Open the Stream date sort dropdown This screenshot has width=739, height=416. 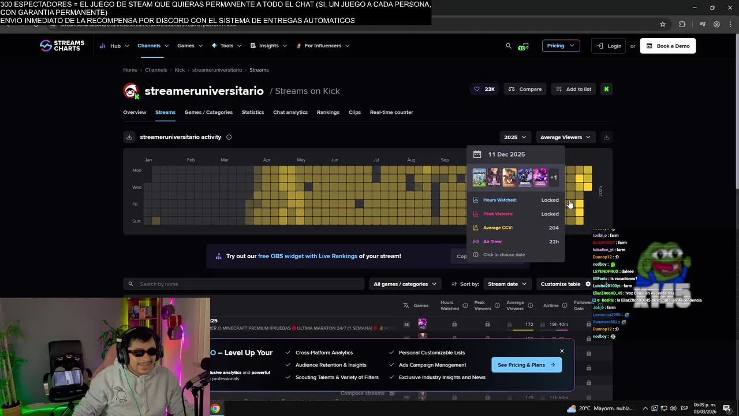[x=507, y=284]
